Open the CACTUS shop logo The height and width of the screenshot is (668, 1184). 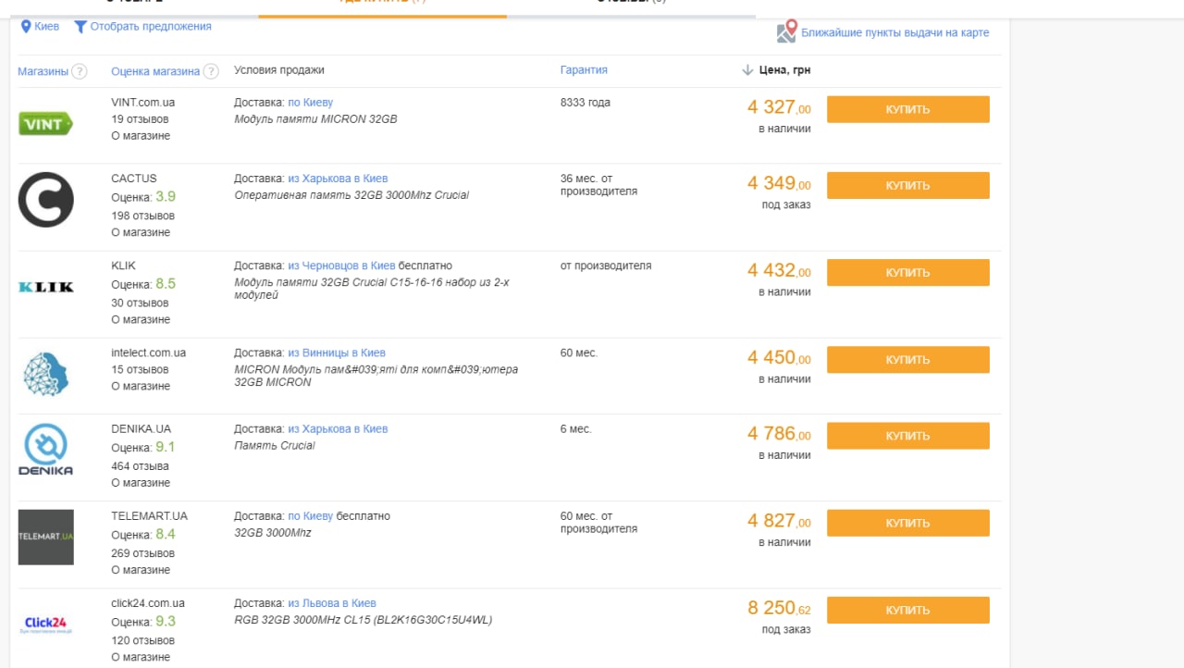click(x=46, y=200)
